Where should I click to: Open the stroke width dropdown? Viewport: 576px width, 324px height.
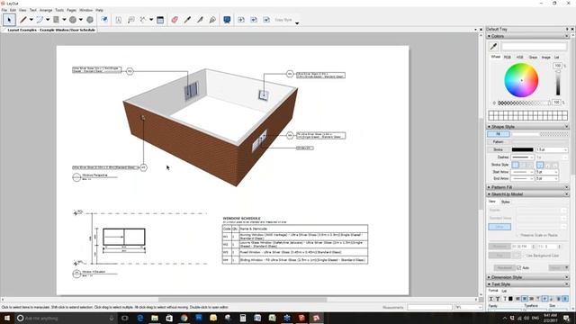[565, 150]
